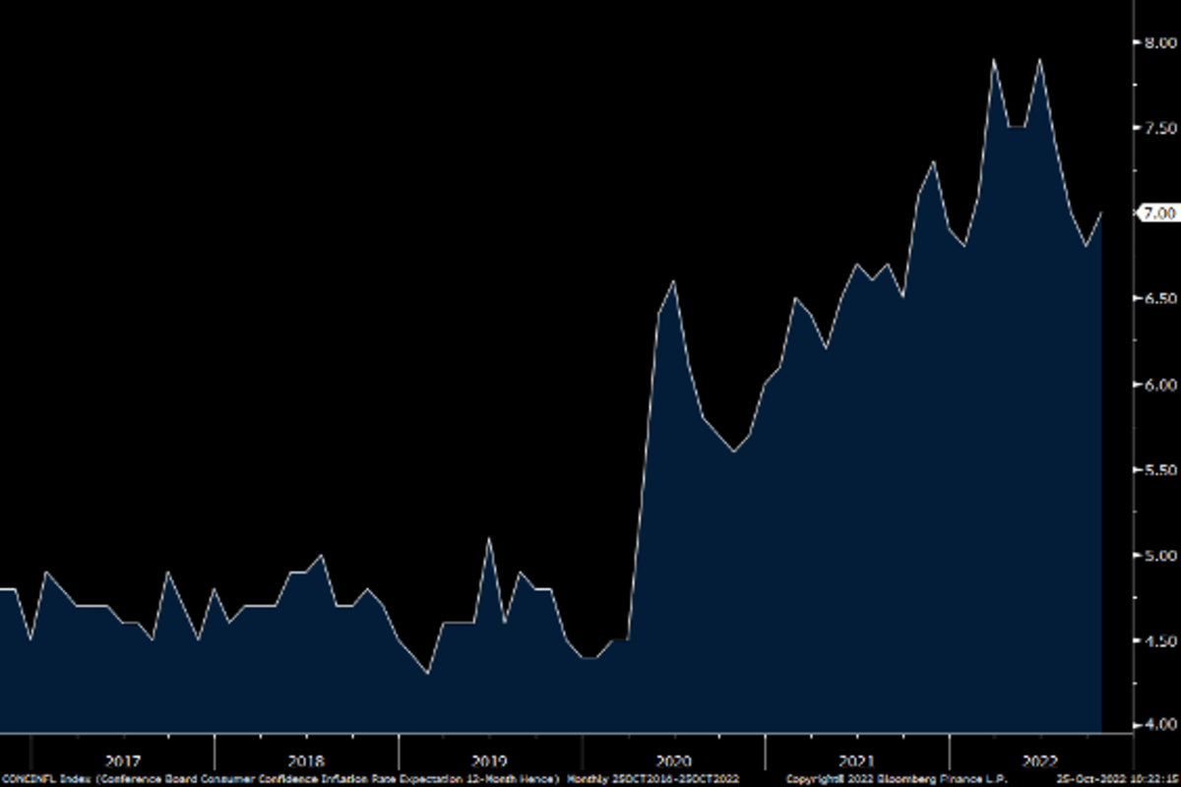The image size is (1181, 787).
Task: Click the Copyright 2022 Bloomberg Finance L.P. text
Action: click(890, 779)
